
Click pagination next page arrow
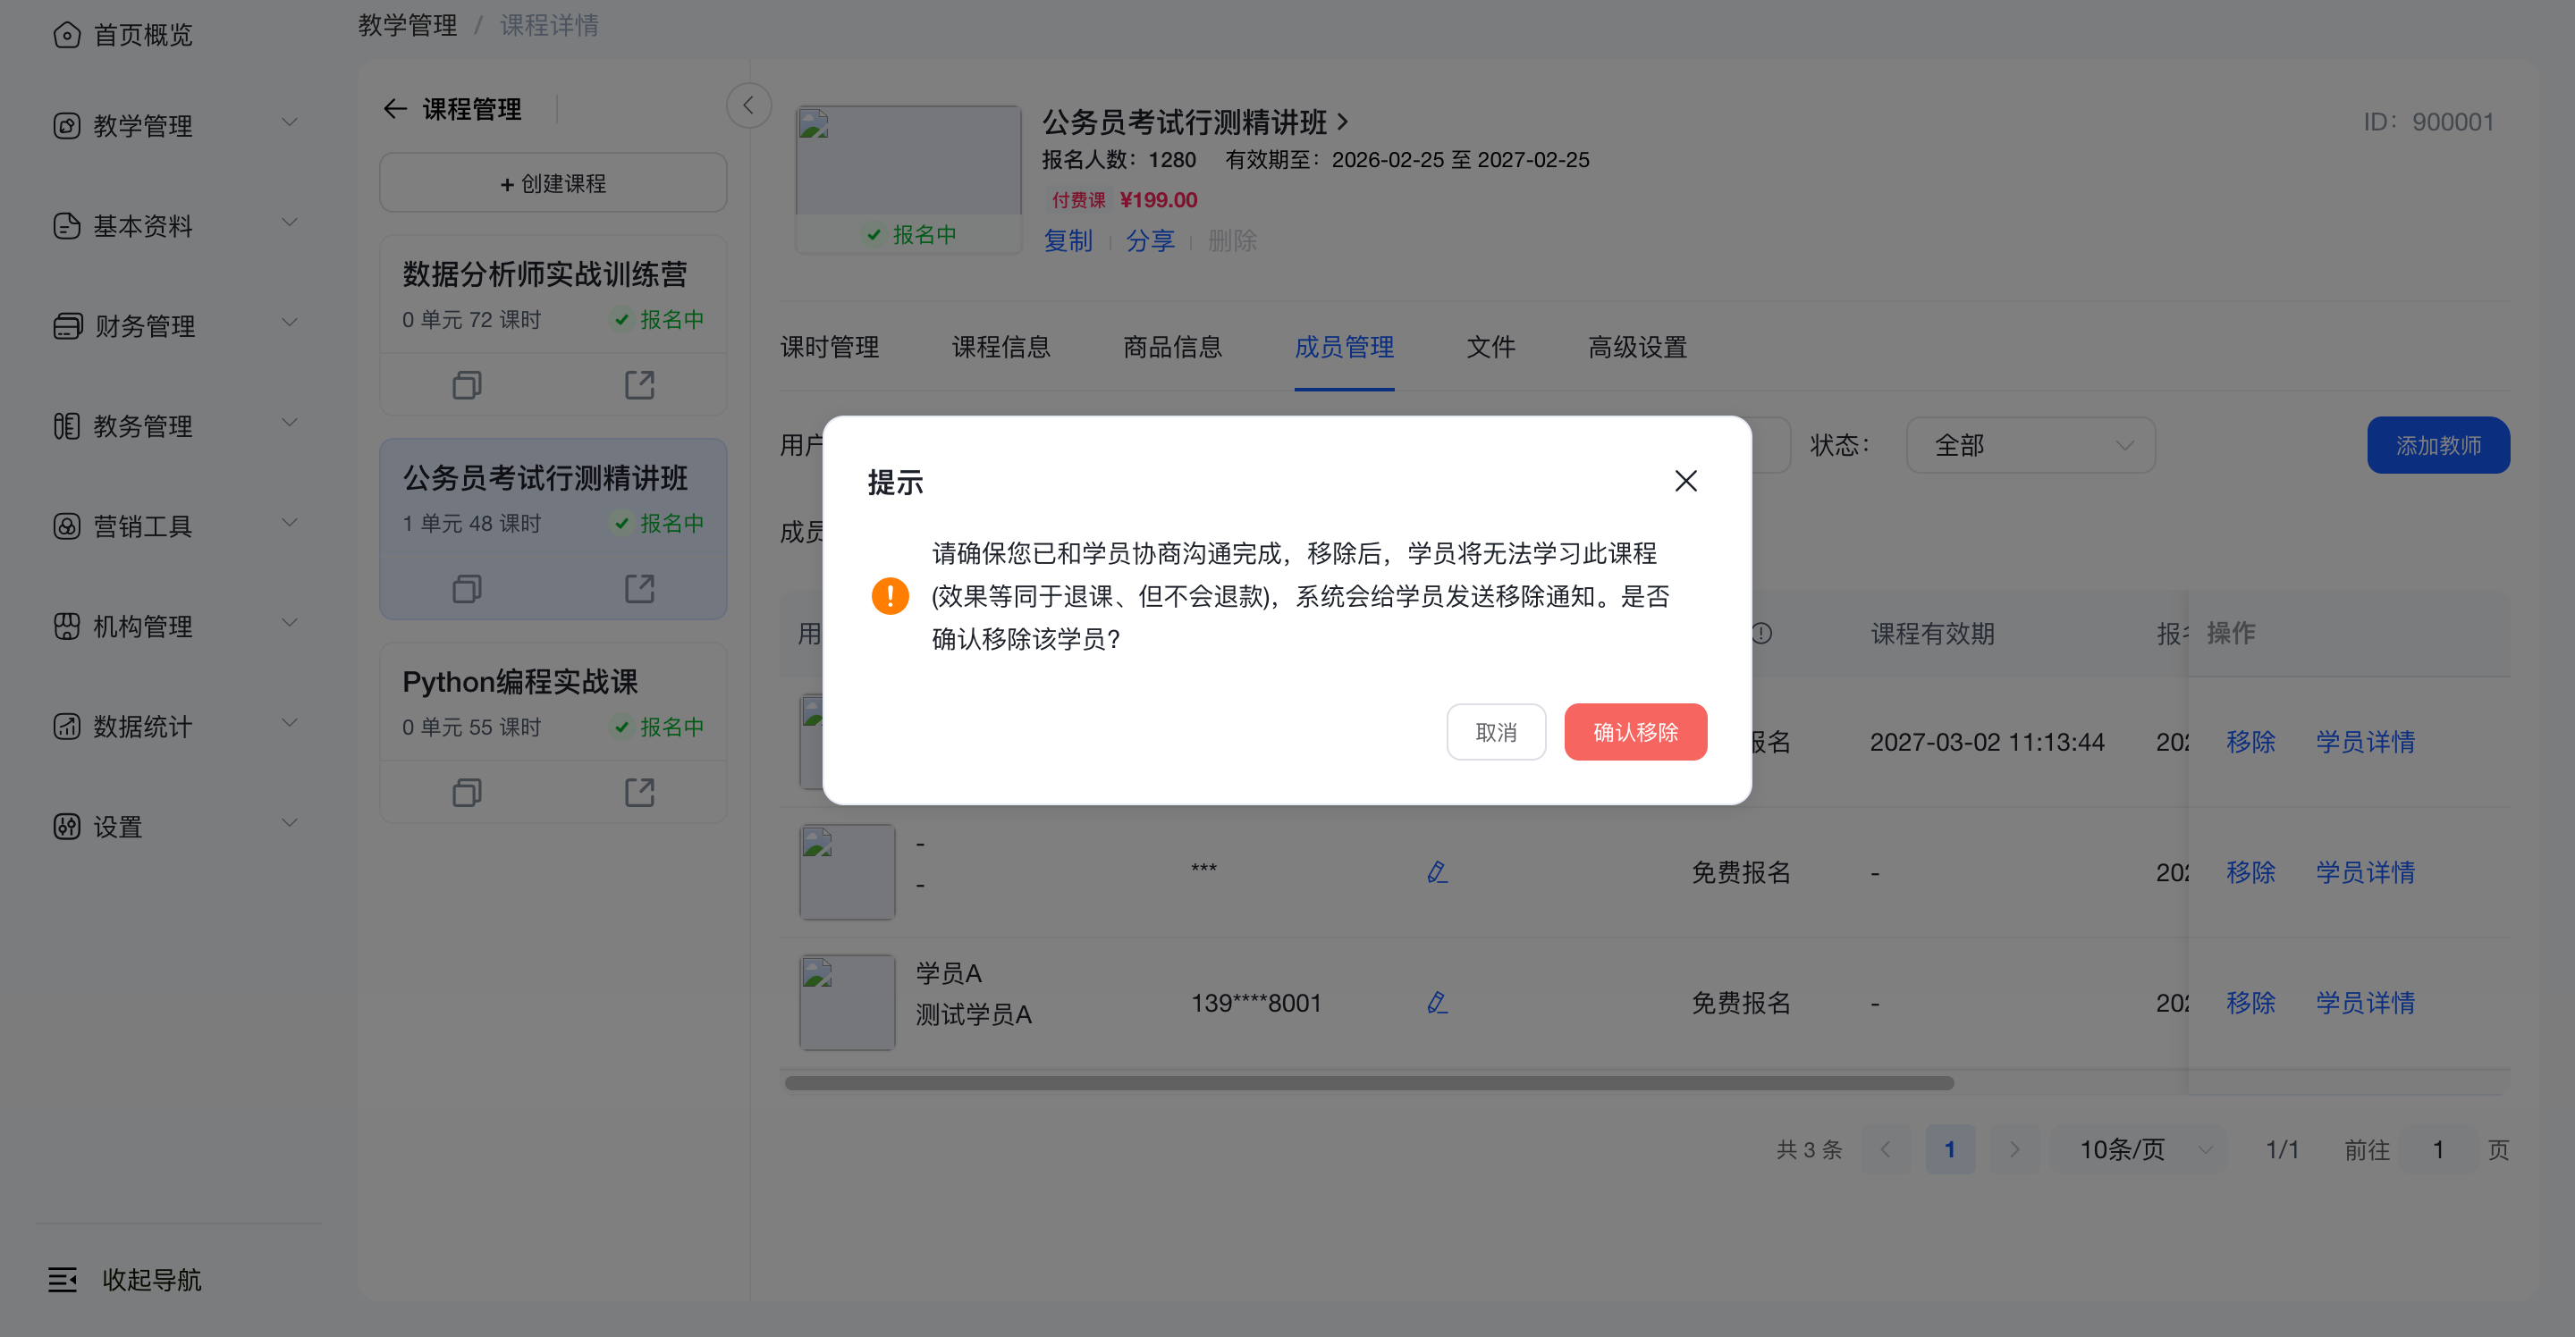(x=2014, y=1149)
